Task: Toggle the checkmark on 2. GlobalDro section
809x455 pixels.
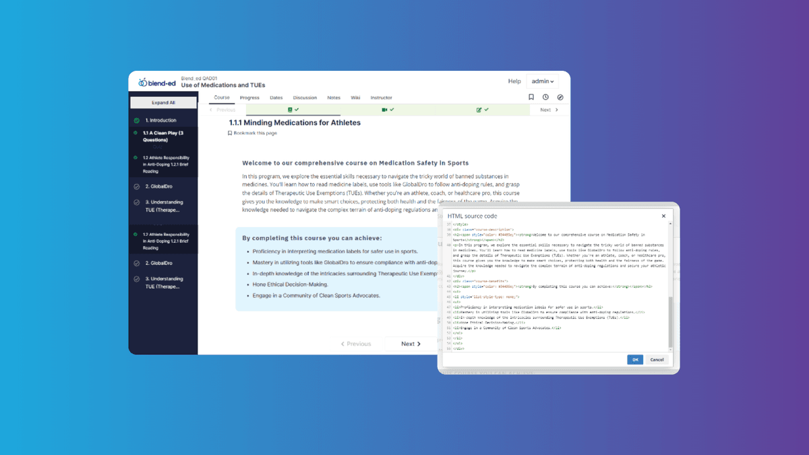Action: [x=136, y=185]
